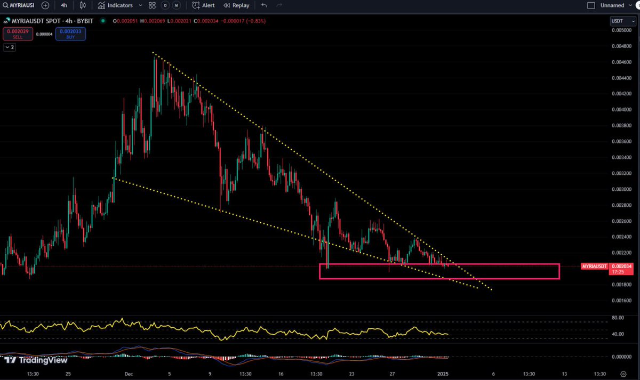
Task: Toggle the circled M toolbar button
Action: click(x=177, y=5)
